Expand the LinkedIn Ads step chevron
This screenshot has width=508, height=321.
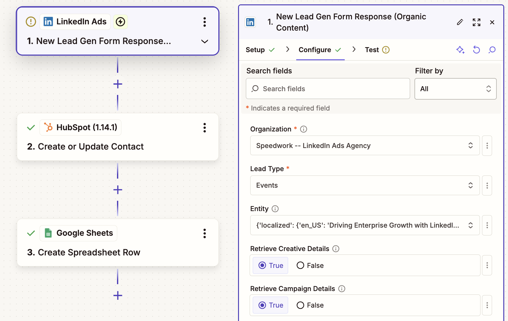pyautogui.click(x=205, y=41)
